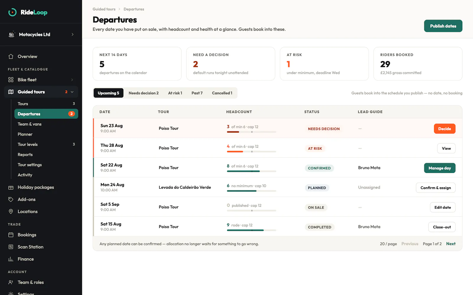Viewport: 473px width, 295px height.
Task: Click the Bookings calendar icon
Action: tap(11, 235)
